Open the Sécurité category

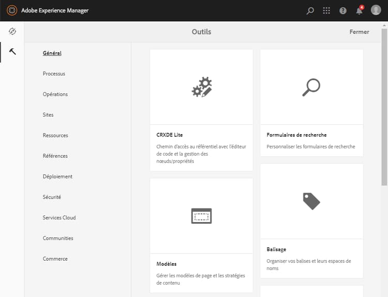click(x=52, y=197)
